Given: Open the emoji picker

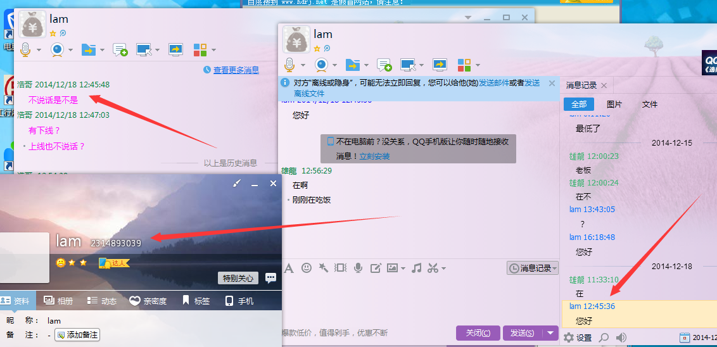Looking at the screenshot, I should coord(307,268).
